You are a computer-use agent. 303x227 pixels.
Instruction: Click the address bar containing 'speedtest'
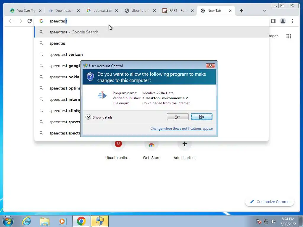(x=151, y=21)
